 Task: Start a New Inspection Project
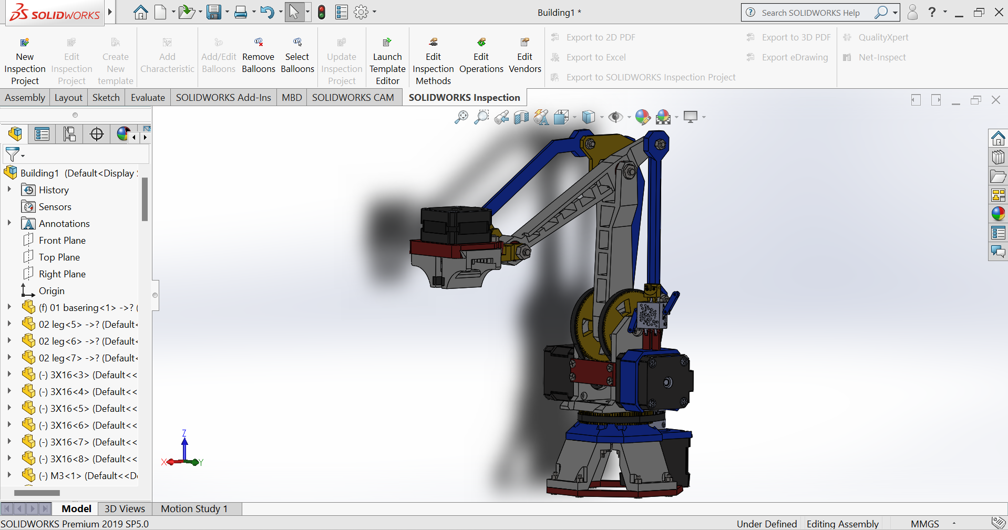click(25, 62)
